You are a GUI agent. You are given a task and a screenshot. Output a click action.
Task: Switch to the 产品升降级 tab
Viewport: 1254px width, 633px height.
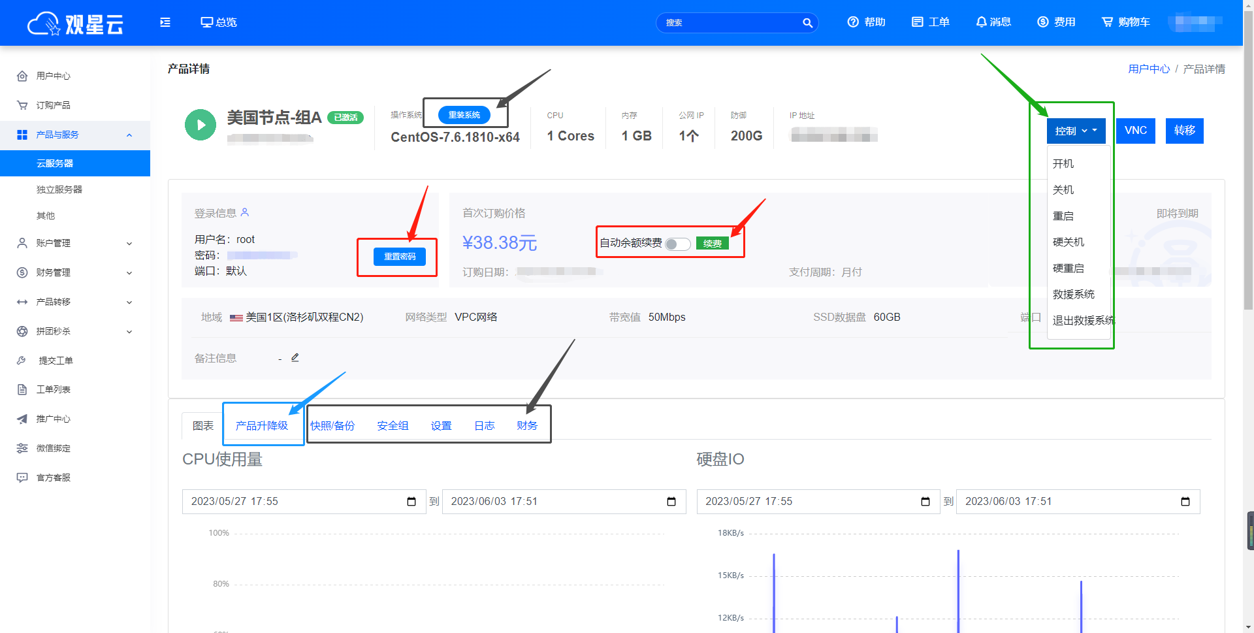click(262, 426)
